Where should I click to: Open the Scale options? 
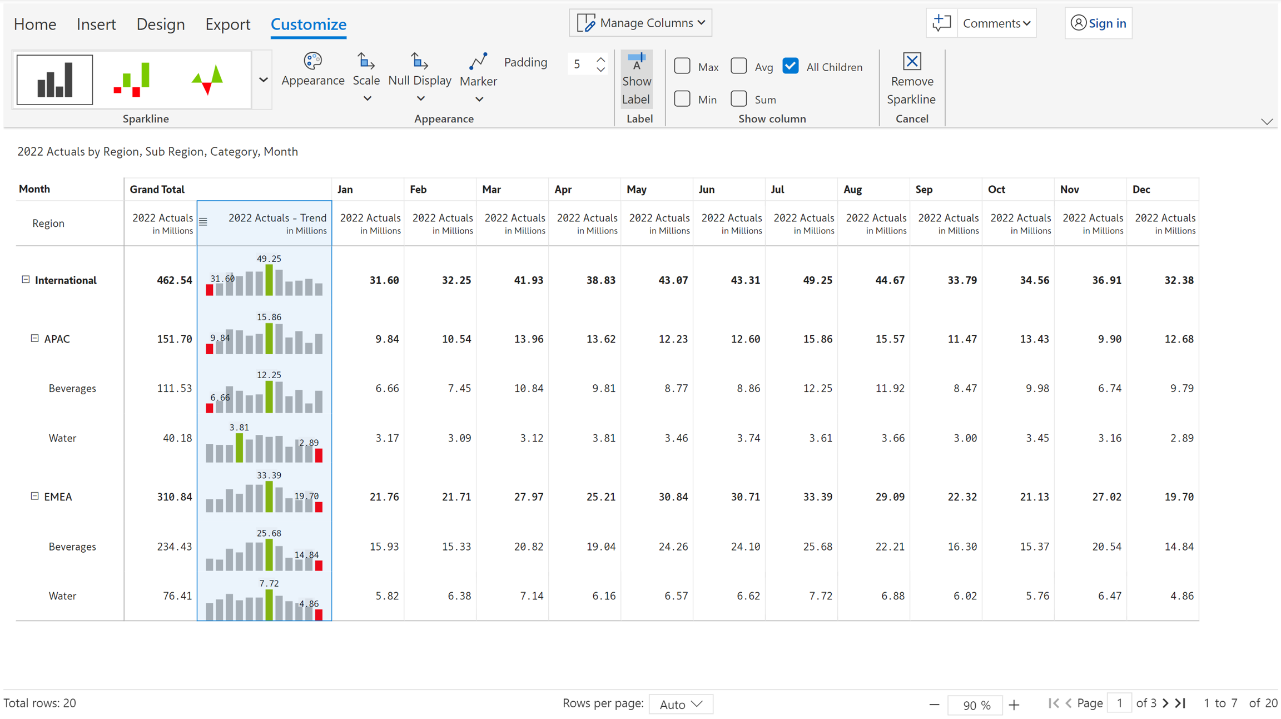click(x=366, y=77)
